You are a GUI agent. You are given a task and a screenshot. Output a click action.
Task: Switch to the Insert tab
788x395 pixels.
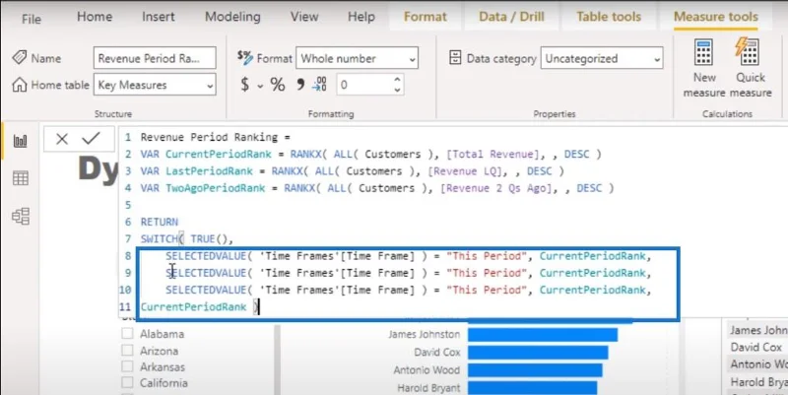tap(158, 17)
